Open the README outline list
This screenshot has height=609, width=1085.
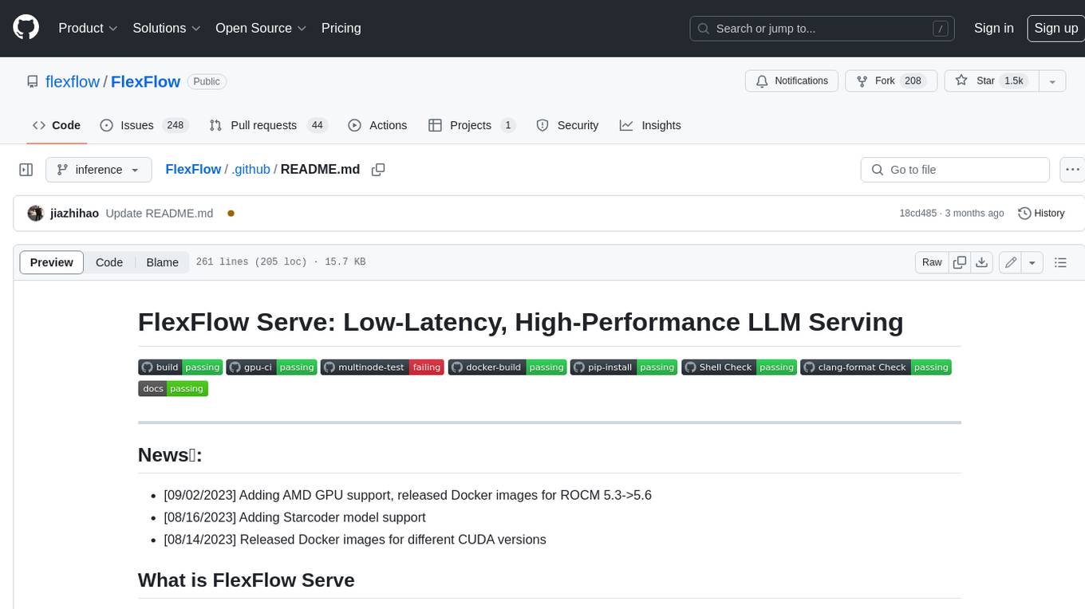(1060, 262)
